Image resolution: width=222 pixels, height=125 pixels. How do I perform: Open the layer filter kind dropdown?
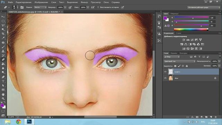pyautogui.click(x=172, y=57)
